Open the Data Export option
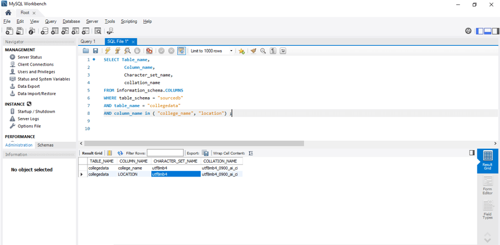Viewport: 500px width, 245px height. coord(28,86)
